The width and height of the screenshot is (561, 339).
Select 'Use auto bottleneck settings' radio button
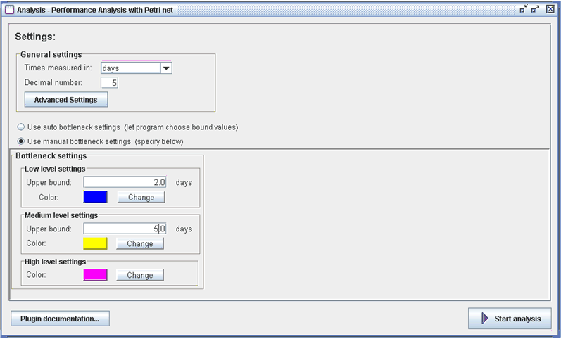(x=21, y=128)
